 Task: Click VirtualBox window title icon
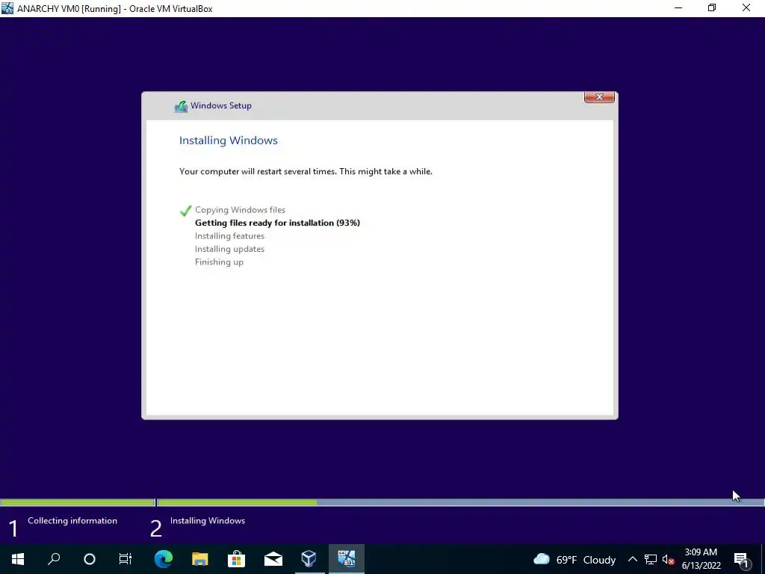7,7
